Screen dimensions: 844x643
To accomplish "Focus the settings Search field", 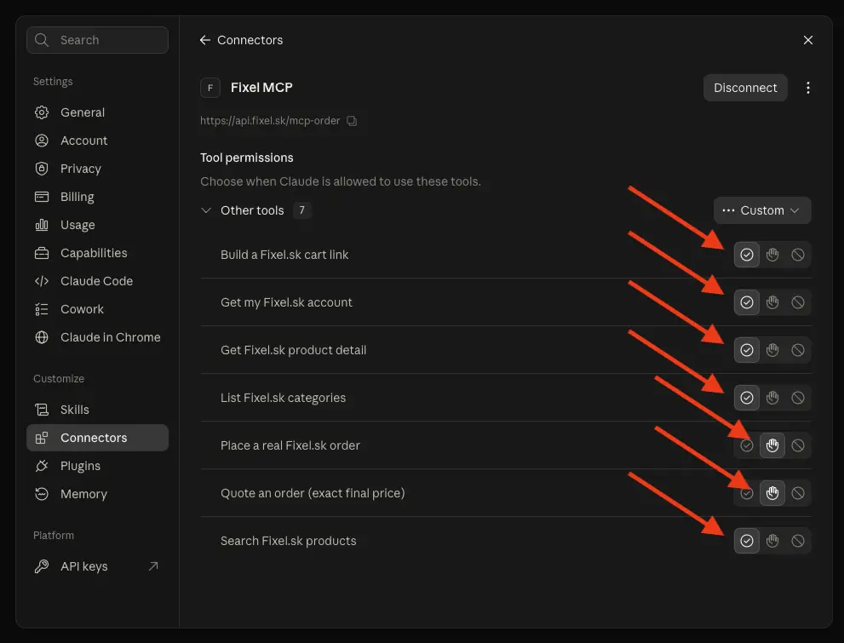I will click(x=97, y=40).
